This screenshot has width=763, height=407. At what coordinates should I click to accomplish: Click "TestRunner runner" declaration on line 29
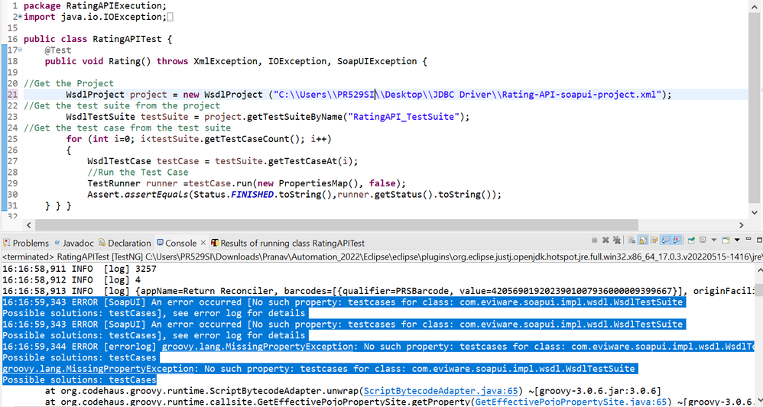pyautogui.click(x=132, y=183)
